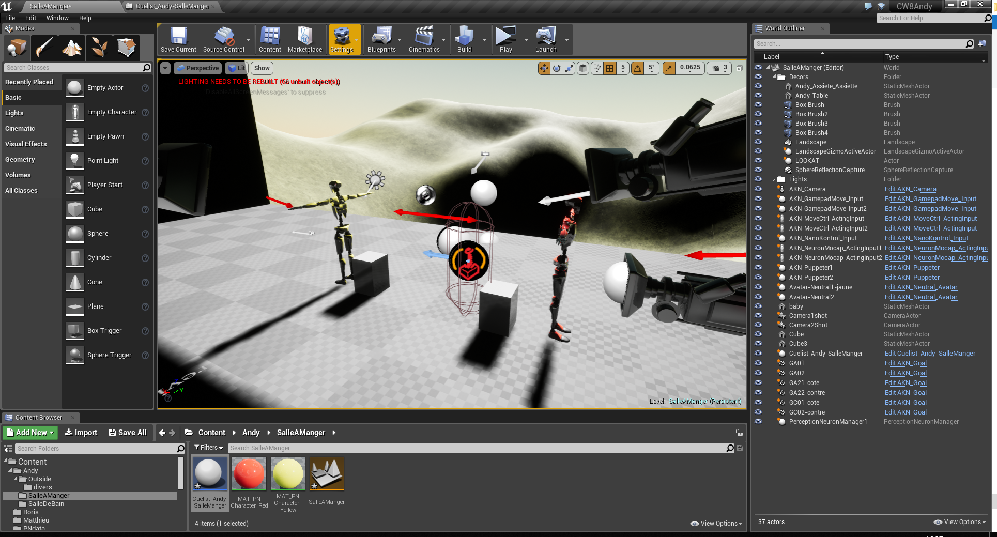Click add new folder icon in World Outliner
The height and width of the screenshot is (537, 997).
pos(982,44)
